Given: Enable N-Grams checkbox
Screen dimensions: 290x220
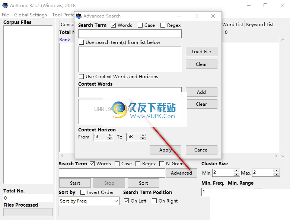Looking at the screenshot, I should click(162, 164).
